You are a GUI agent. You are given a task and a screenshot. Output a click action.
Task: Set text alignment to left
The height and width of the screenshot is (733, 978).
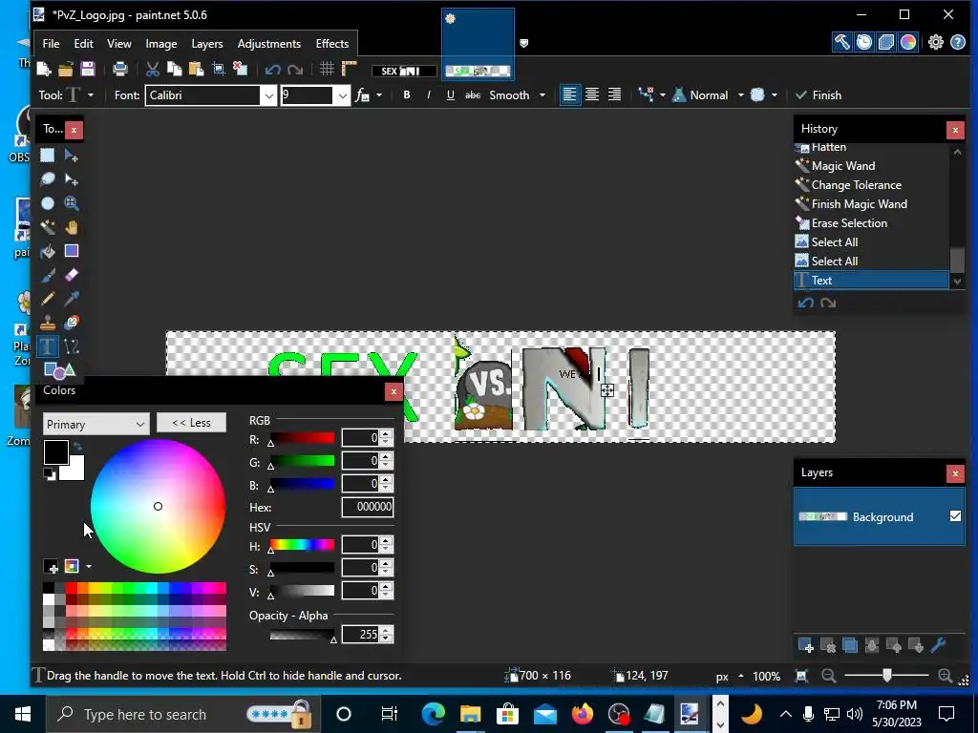(x=569, y=94)
